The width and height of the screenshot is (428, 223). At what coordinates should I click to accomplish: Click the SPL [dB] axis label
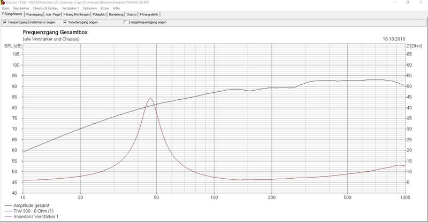click(12, 46)
